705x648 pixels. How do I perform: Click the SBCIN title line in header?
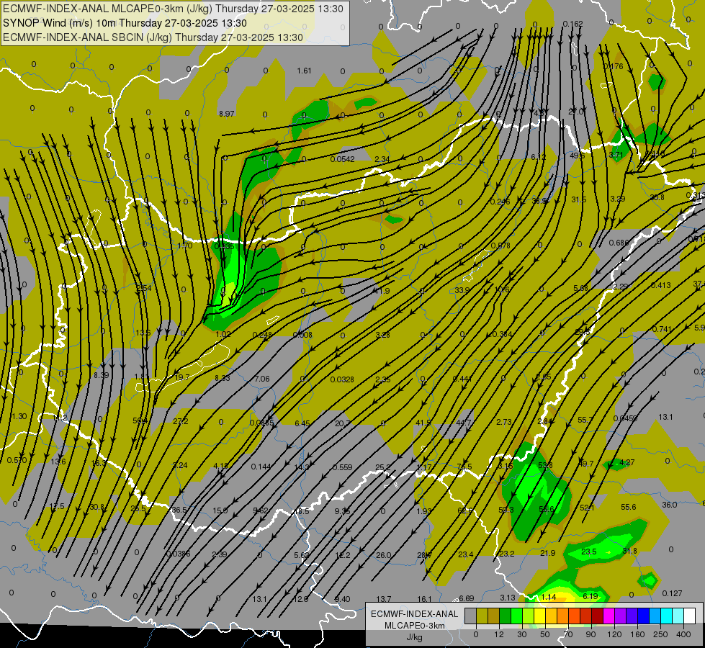[x=153, y=37]
